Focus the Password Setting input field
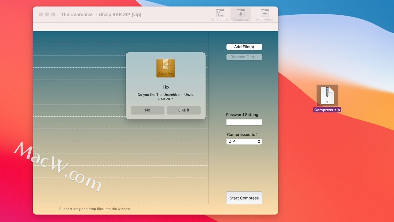 244,122
